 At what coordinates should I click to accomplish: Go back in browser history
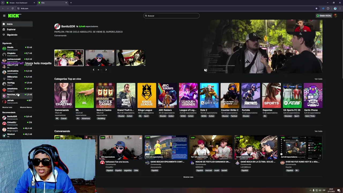click(3, 8)
